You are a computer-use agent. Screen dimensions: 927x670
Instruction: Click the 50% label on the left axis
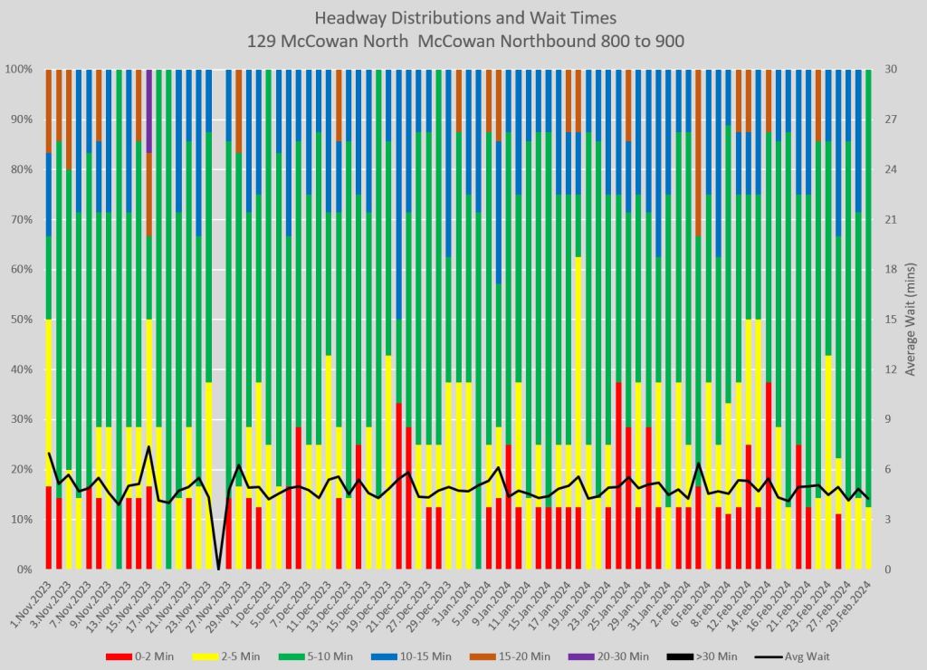point(23,320)
